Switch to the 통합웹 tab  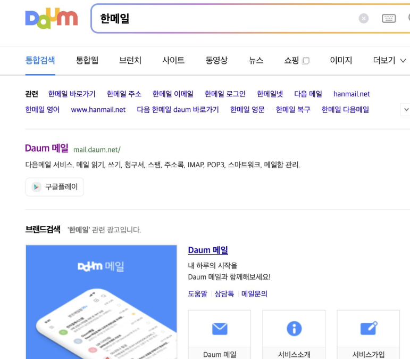(87, 61)
